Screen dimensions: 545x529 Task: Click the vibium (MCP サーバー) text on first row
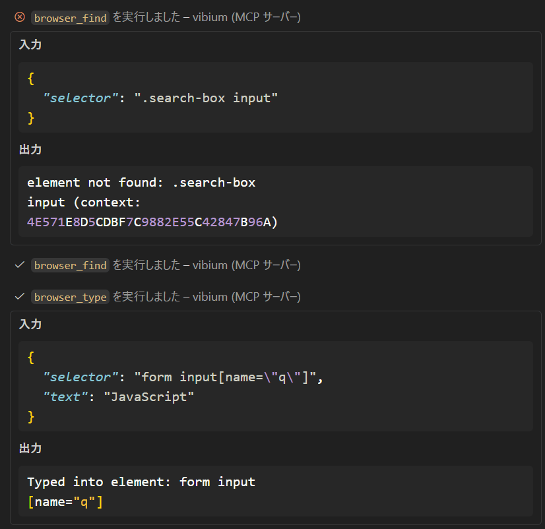point(247,18)
